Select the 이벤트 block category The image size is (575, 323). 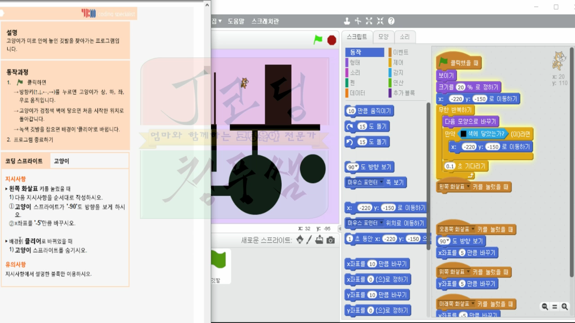click(x=401, y=52)
